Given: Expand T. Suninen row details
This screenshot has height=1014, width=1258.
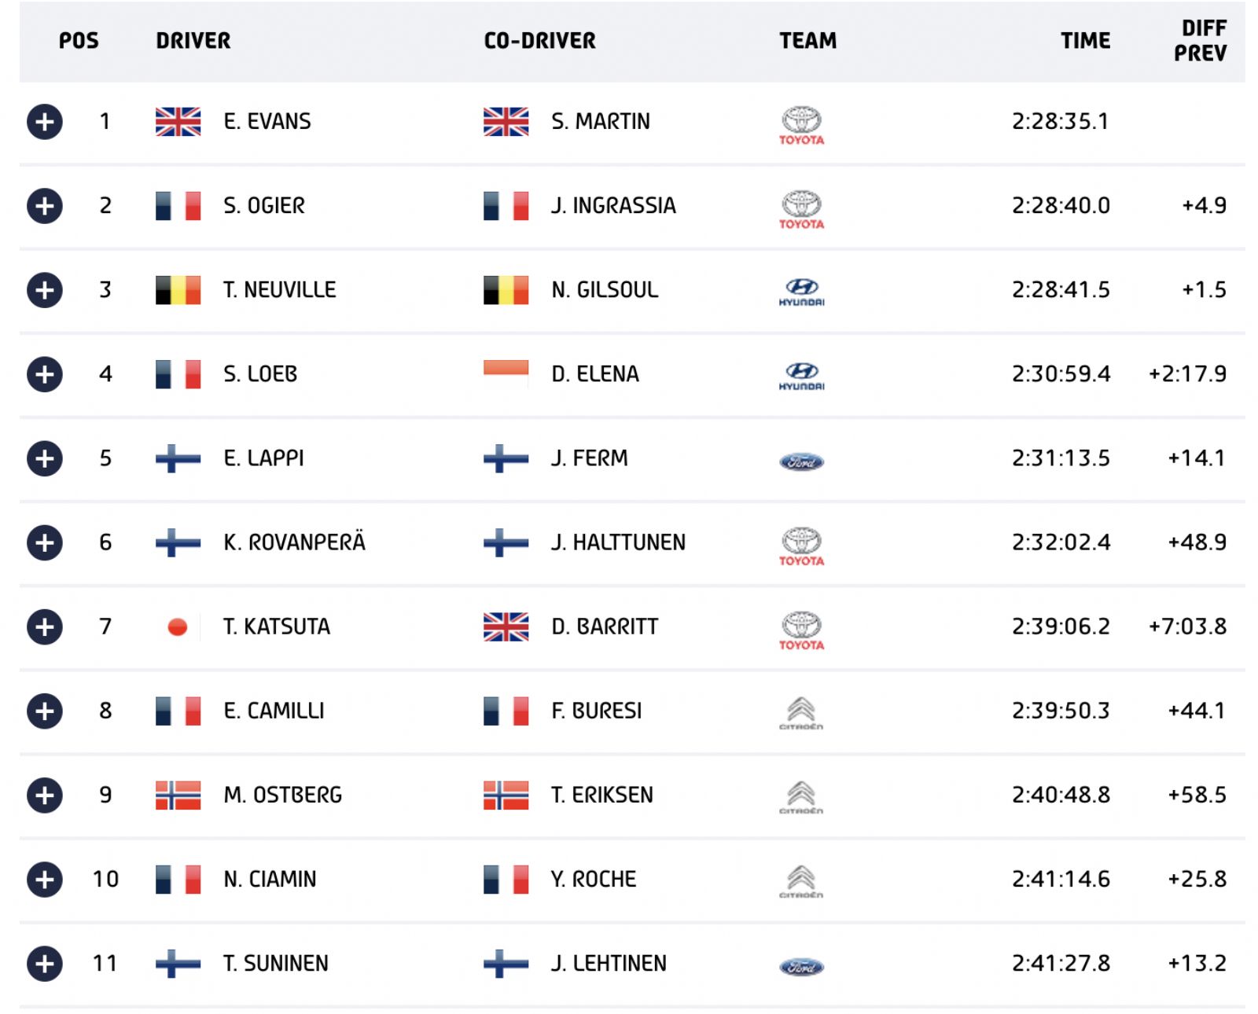Looking at the screenshot, I should [45, 964].
